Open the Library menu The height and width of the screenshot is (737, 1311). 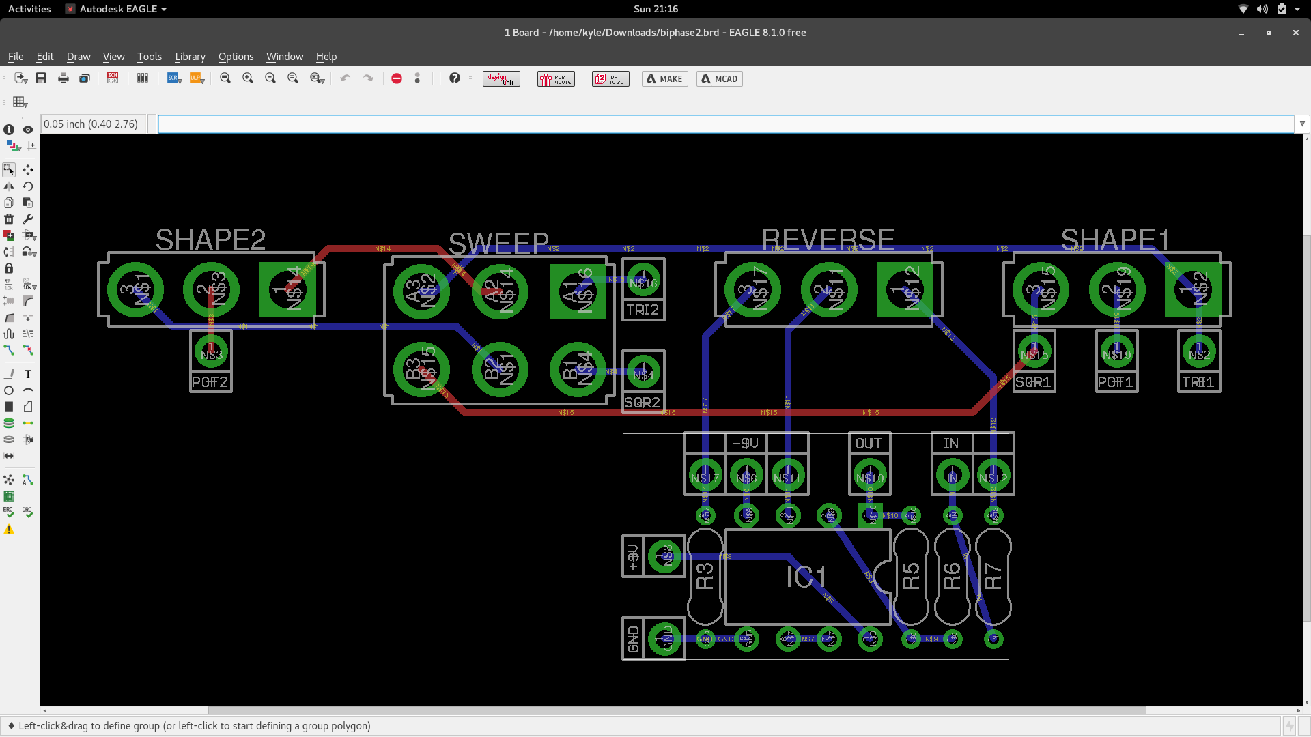click(x=190, y=57)
